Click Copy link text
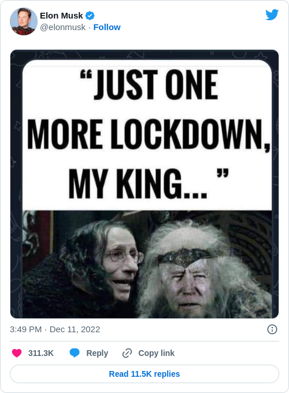 [x=157, y=353]
